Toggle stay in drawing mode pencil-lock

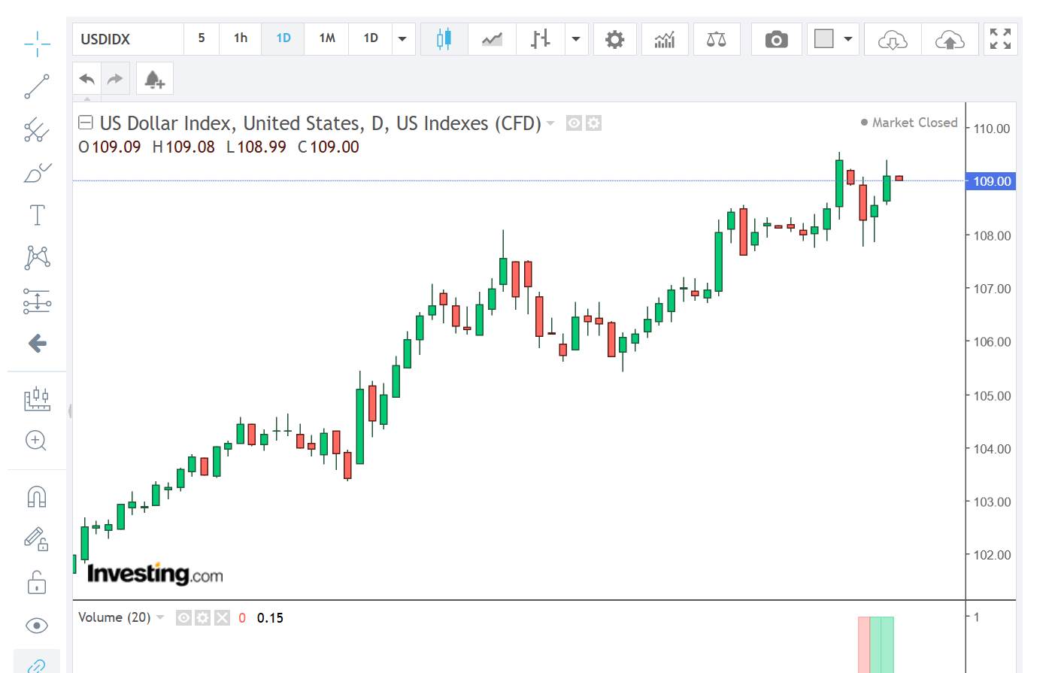click(x=37, y=539)
